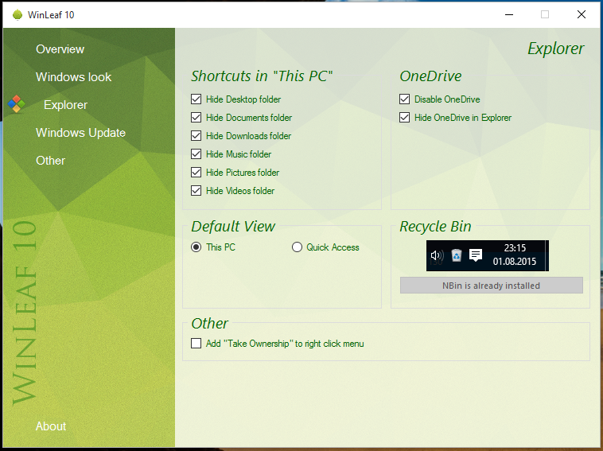Click the speaker icon in Recycle Bin preview
This screenshot has height=451, width=603.
pyautogui.click(x=437, y=255)
